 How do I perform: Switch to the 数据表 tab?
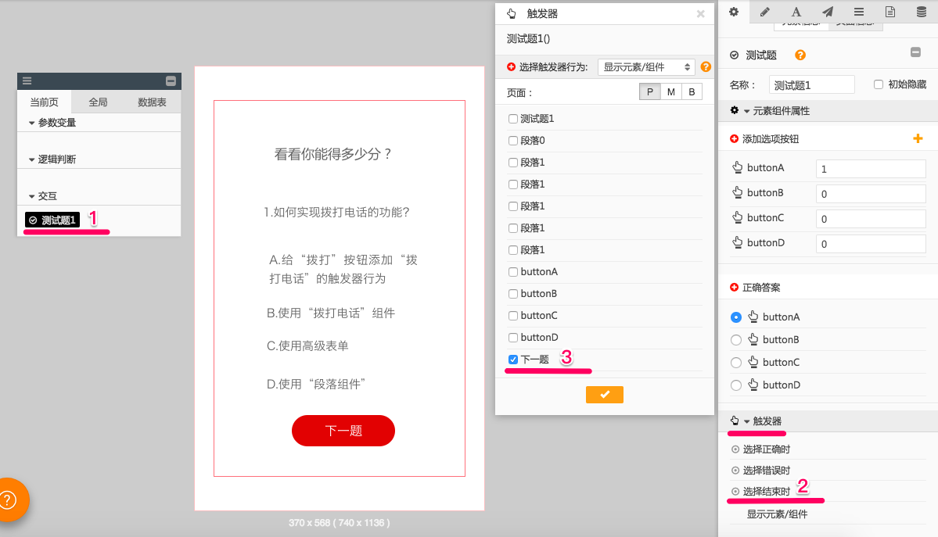152,102
